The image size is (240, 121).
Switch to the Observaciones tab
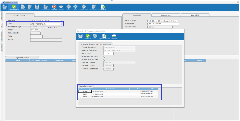pos(166,15)
